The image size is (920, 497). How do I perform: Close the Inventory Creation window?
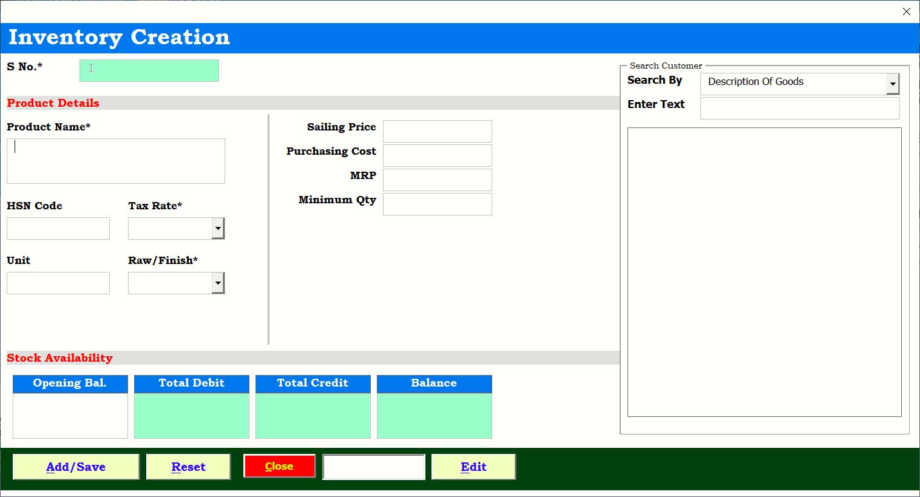tap(906, 12)
